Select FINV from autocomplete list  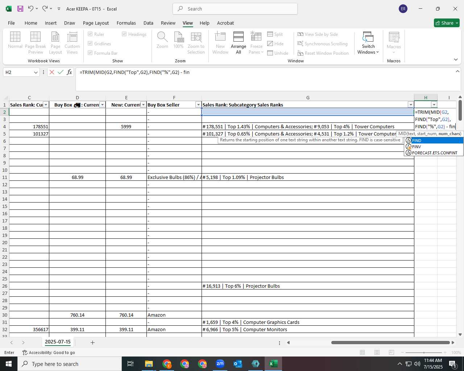434,147
